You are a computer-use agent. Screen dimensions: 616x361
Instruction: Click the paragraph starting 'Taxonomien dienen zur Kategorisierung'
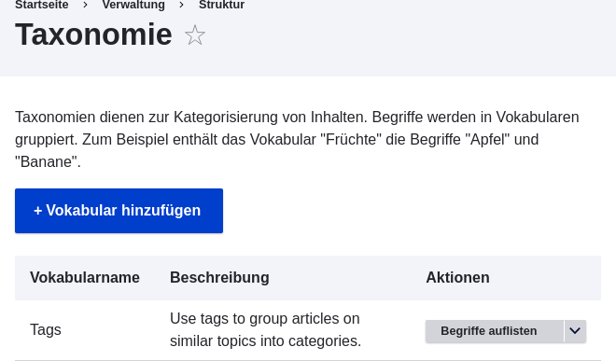coord(297,139)
